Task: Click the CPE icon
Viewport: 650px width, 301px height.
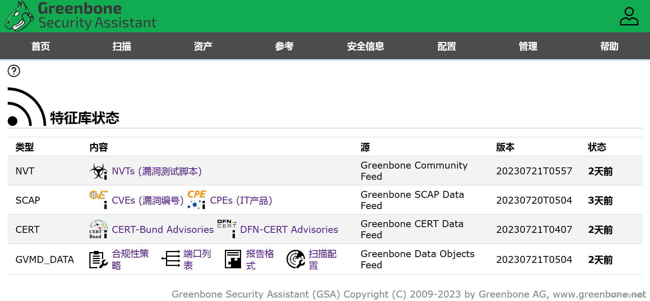Action: pos(196,200)
